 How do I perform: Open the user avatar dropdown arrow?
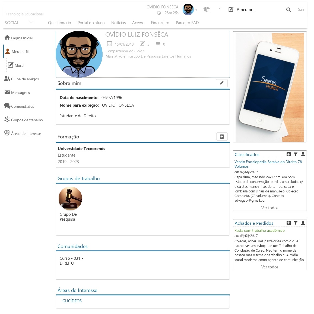[x=196, y=9]
